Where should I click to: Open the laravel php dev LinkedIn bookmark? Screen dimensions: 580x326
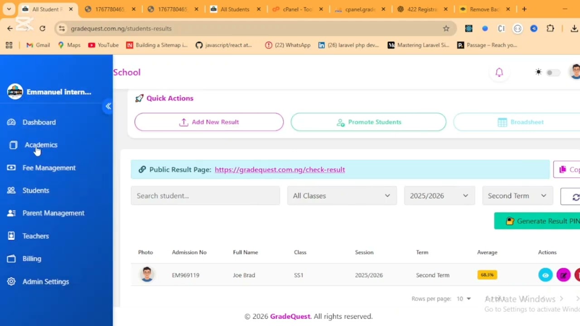pos(348,45)
